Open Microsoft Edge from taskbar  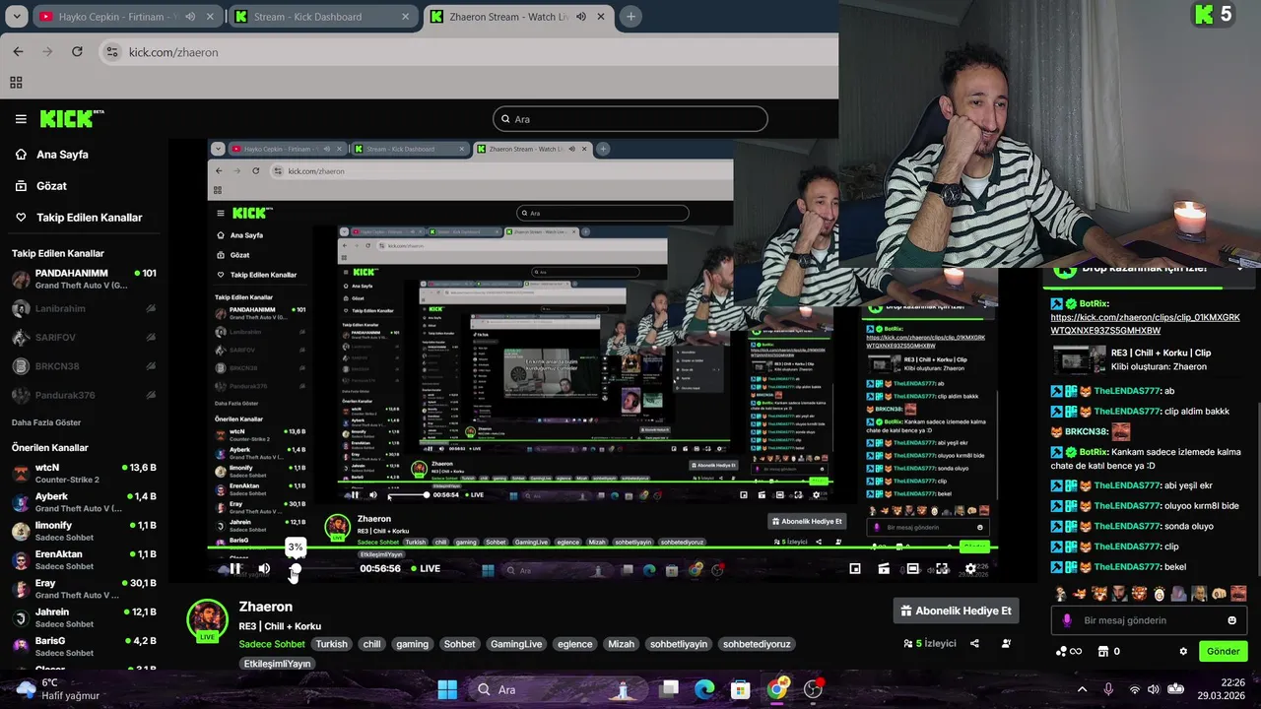pos(704,689)
